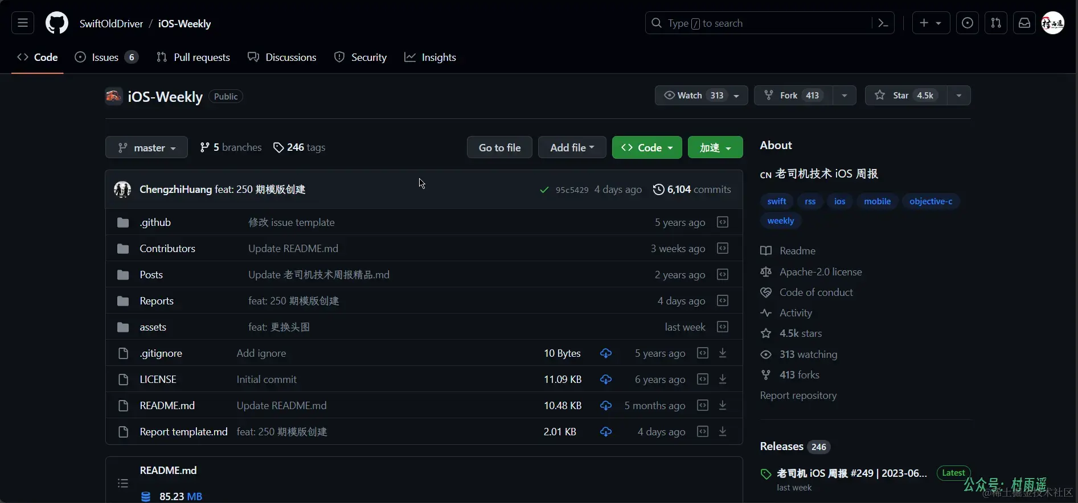Image resolution: width=1078 pixels, height=503 pixels.
Task: Select the objective-c topic tag
Action: coord(931,201)
